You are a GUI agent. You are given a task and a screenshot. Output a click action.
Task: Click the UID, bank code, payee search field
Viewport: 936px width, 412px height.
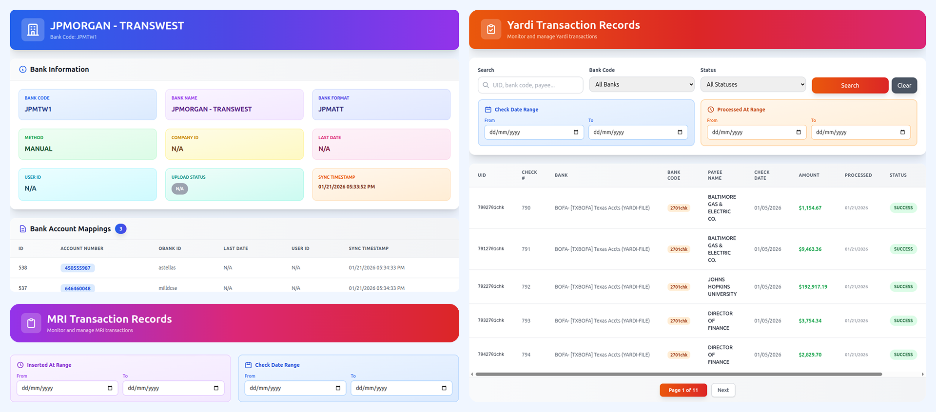coord(530,85)
